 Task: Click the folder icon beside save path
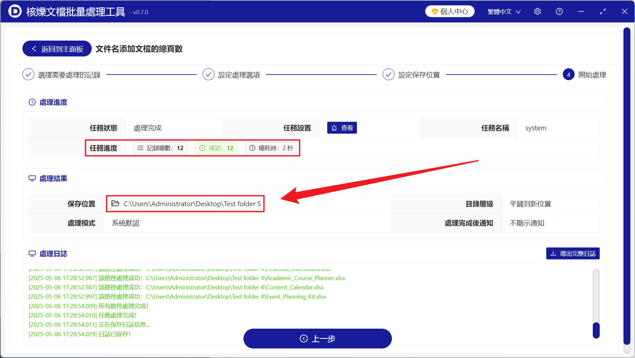(115, 204)
